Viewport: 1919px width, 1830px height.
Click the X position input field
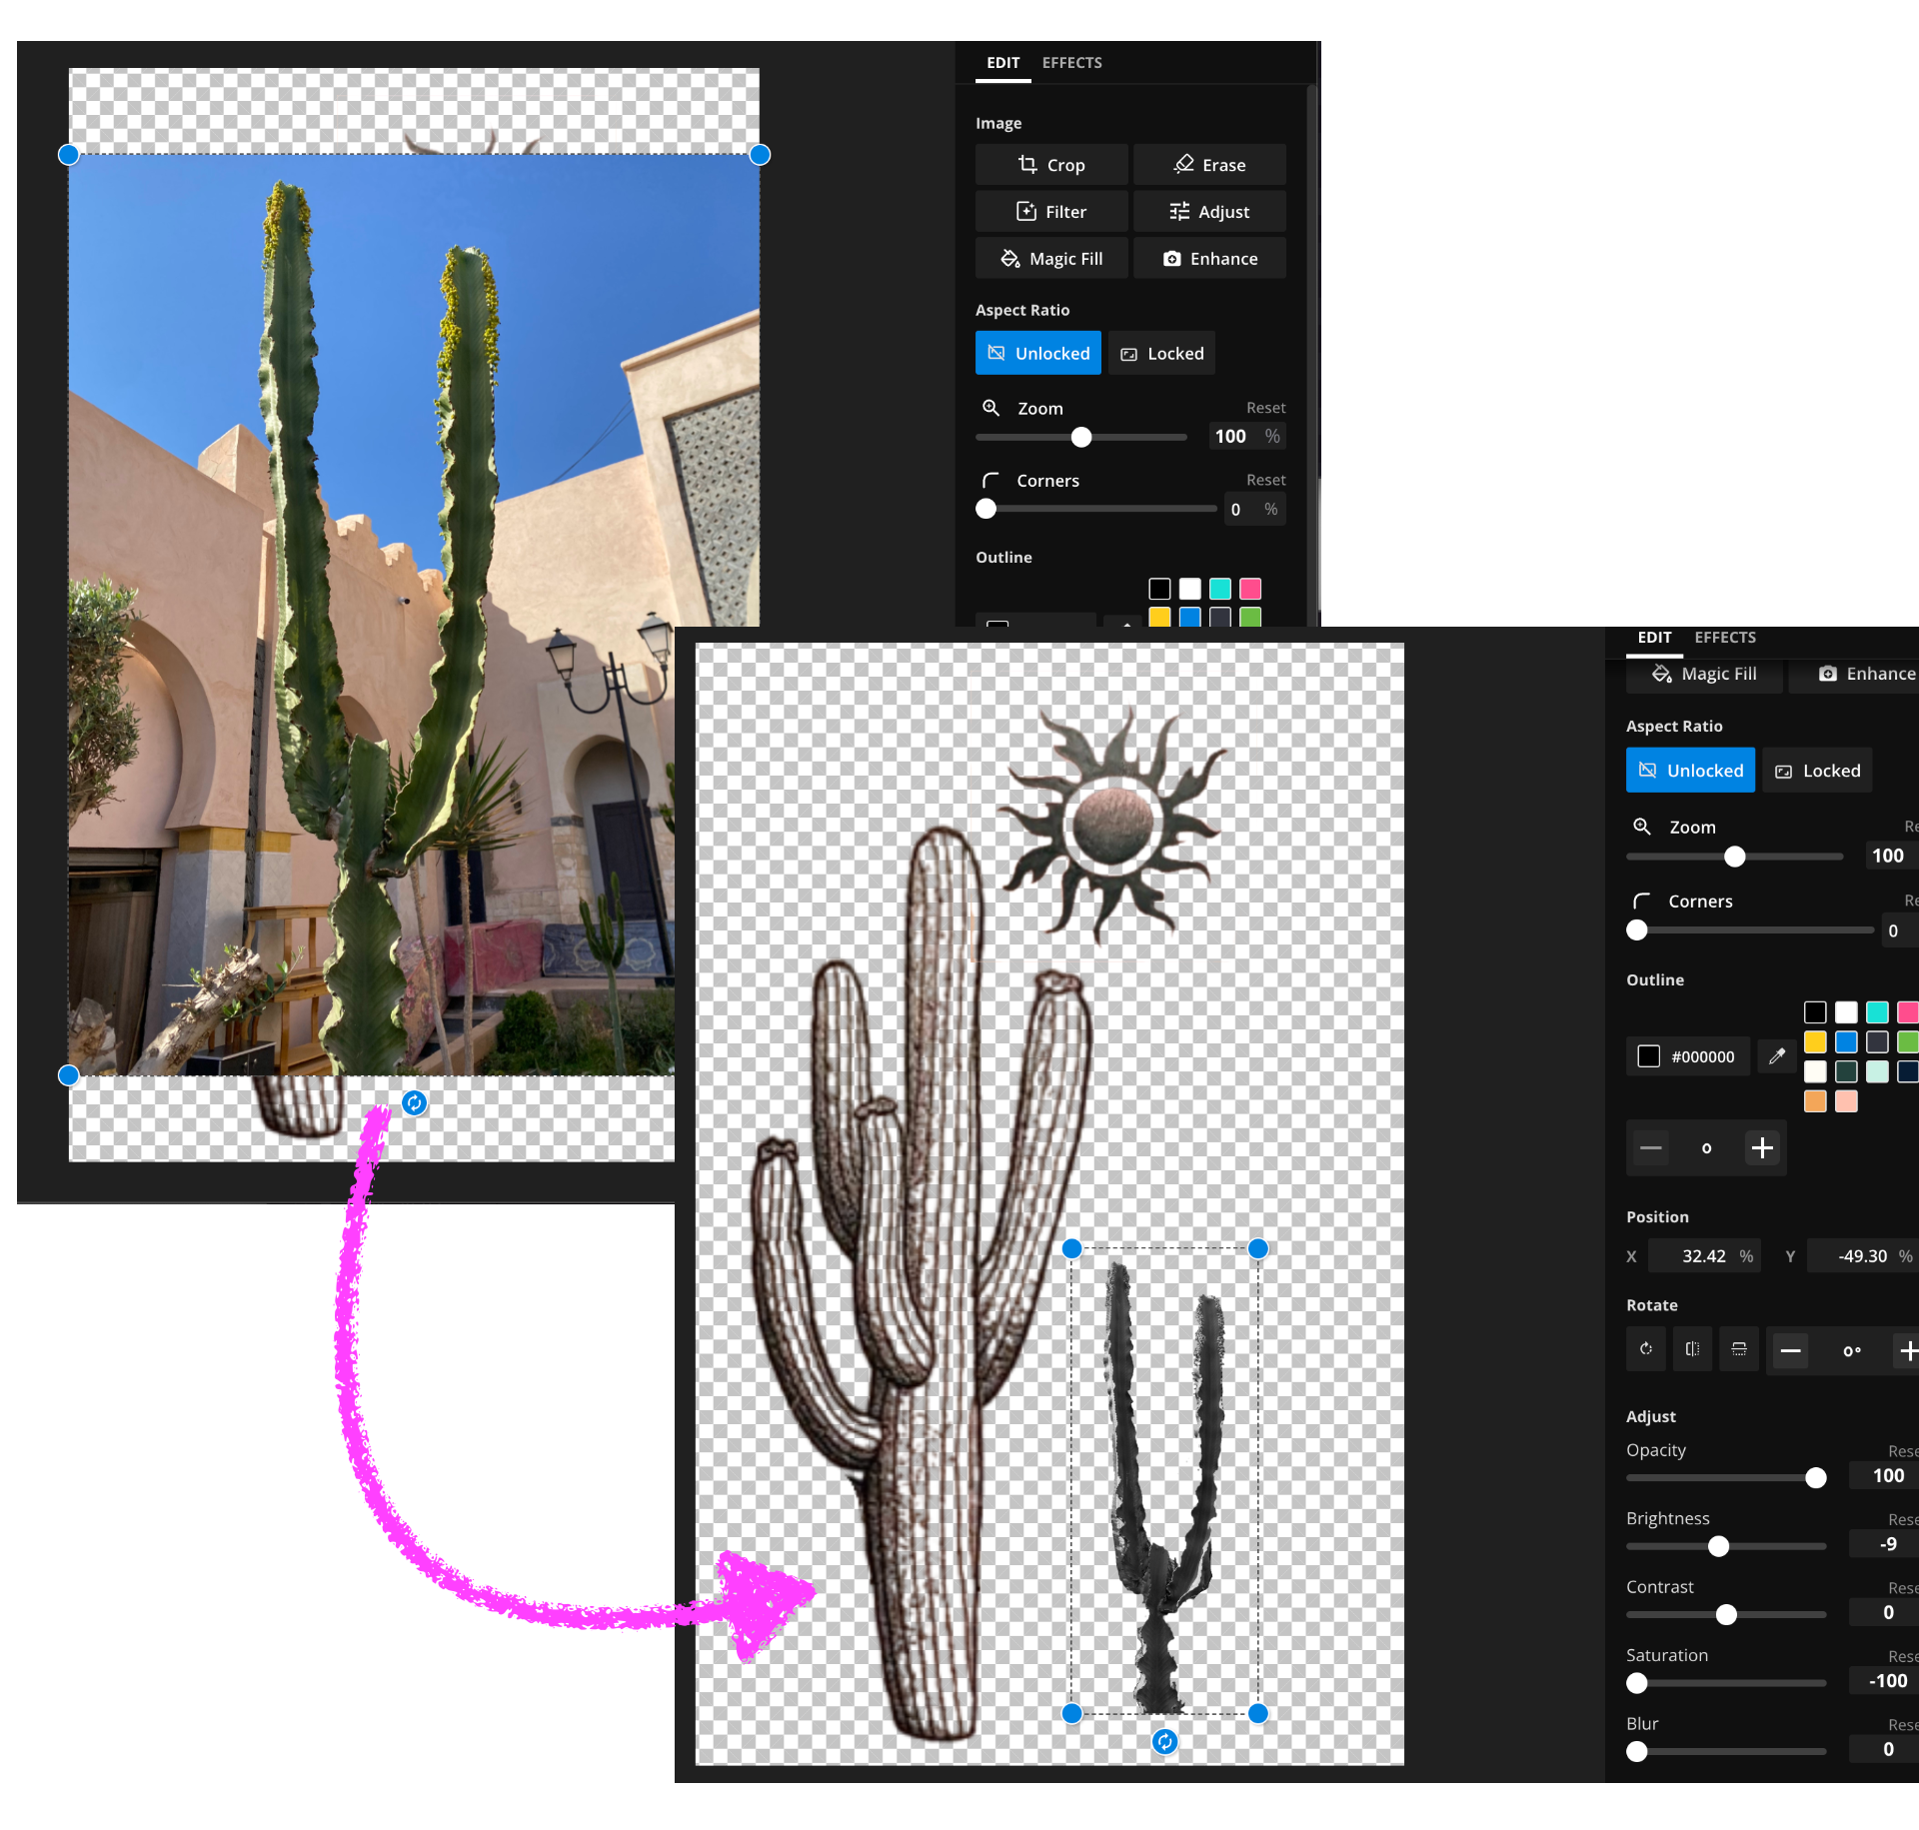pos(1702,1256)
